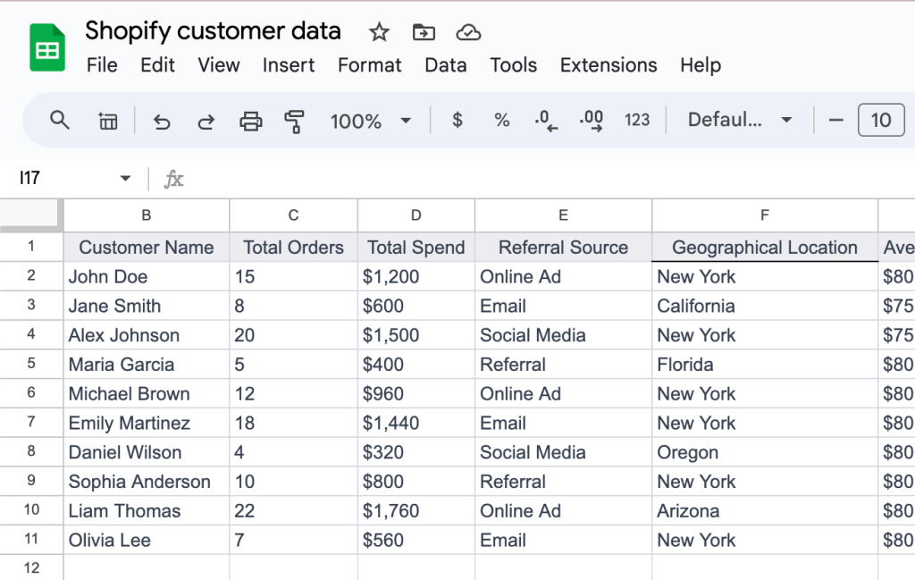Undo the last action

point(162,122)
